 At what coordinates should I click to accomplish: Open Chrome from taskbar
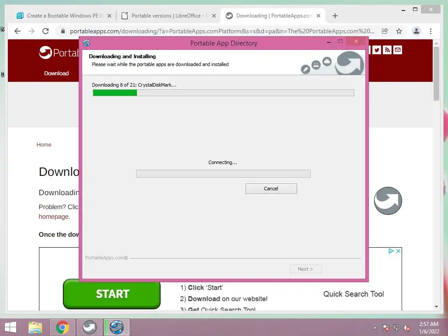(63, 327)
